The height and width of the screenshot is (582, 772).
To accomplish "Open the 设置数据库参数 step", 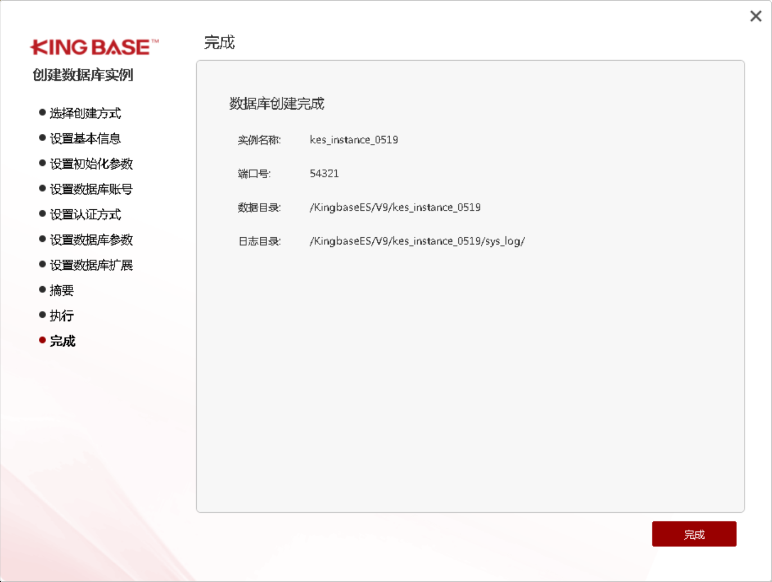I will (91, 240).
